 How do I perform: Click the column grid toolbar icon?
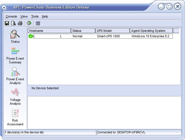click(x=38, y=23)
